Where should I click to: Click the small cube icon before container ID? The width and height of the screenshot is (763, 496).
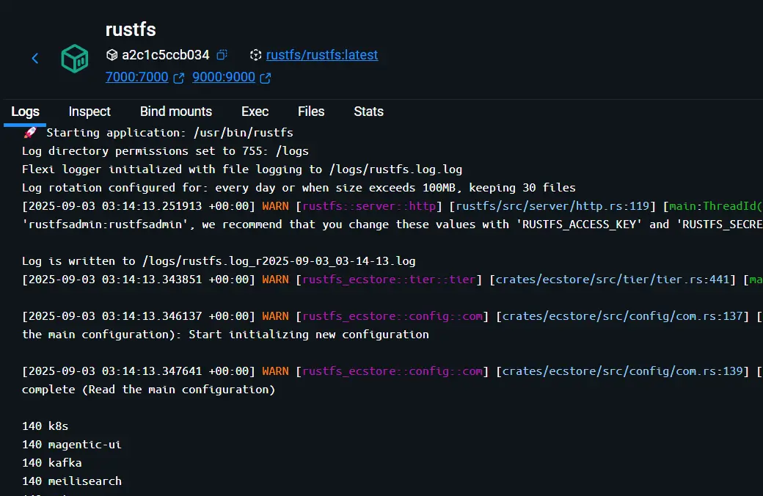112,55
